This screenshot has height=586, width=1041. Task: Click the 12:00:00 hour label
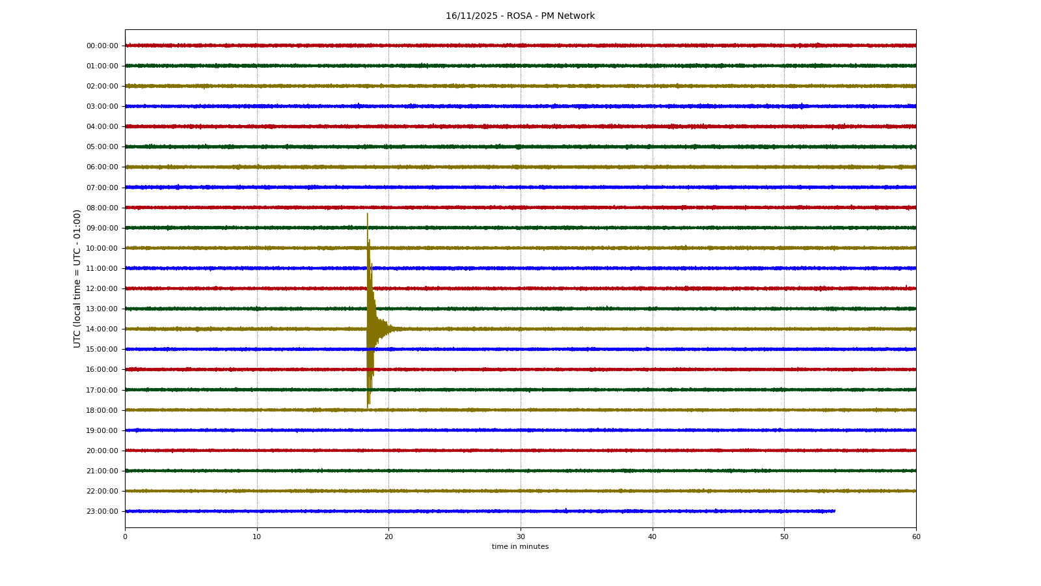[x=102, y=289]
